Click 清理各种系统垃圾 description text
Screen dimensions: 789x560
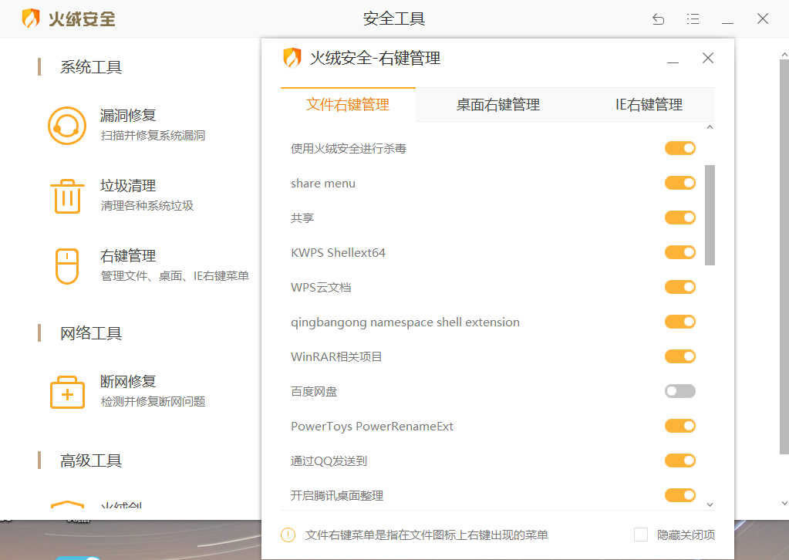[147, 206]
